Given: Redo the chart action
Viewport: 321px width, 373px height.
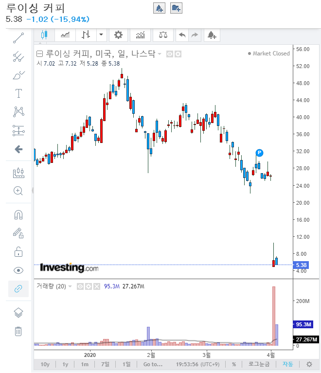Looking at the screenshot, I should pyautogui.click(x=195, y=35).
